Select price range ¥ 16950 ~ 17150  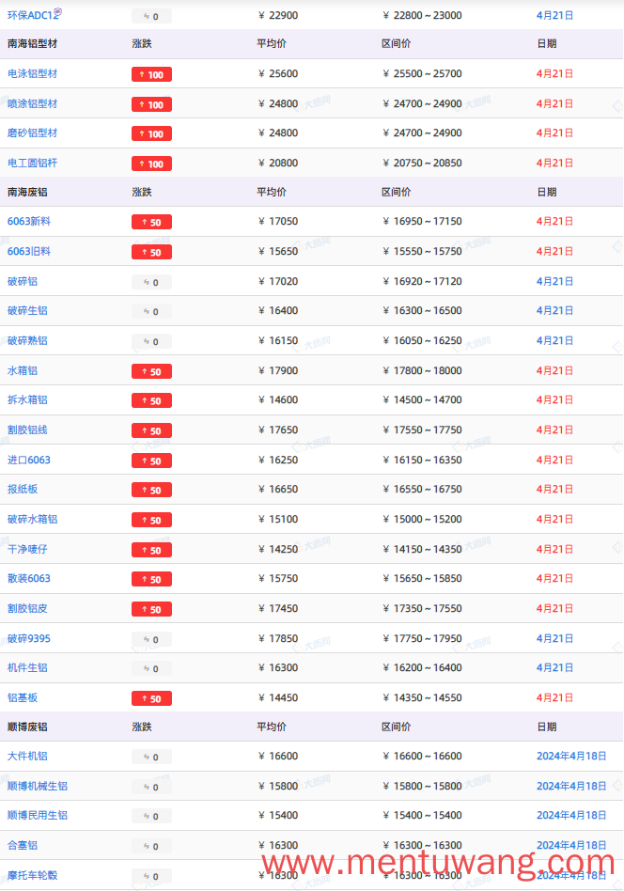point(422,222)
